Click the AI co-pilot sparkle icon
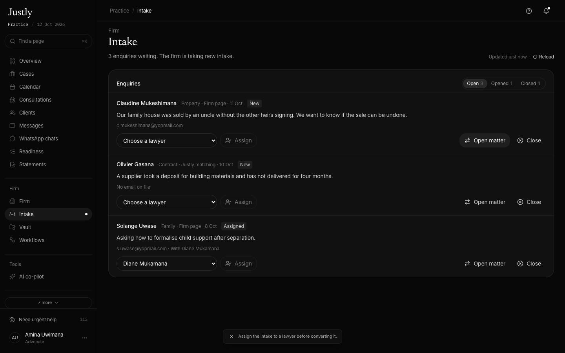Screen dimensions: 565x353 coord(13,277)
